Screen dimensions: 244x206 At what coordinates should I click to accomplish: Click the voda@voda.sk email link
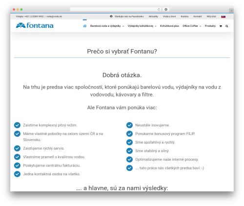[x=54, y=17]
